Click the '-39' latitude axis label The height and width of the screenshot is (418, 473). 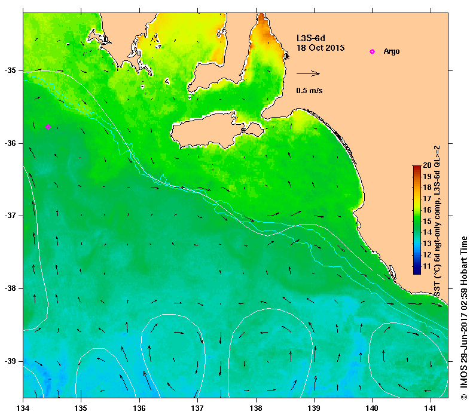[10, 361]
